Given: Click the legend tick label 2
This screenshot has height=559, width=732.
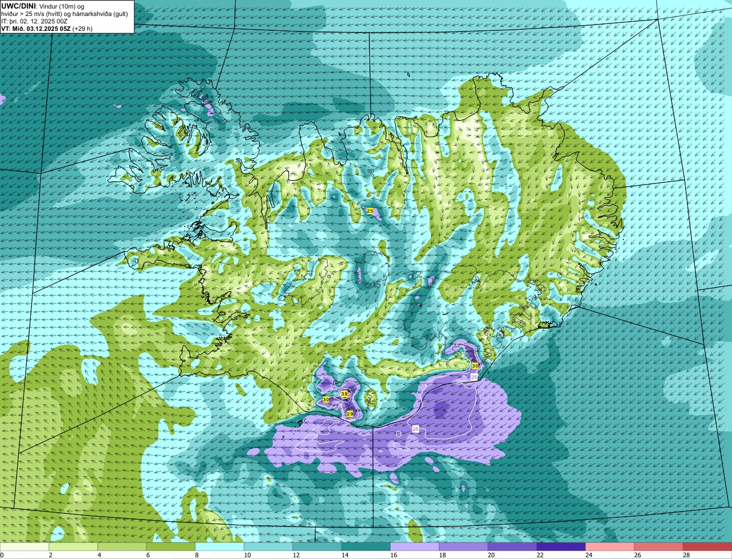Looking at the screenshot, I should tap(50, 555).
